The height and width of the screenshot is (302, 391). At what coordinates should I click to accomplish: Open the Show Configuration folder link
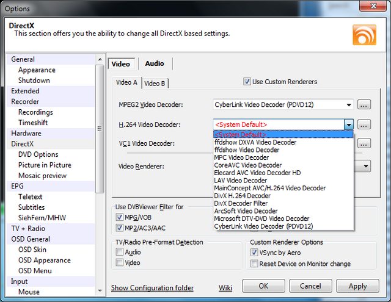click(152, 288)
